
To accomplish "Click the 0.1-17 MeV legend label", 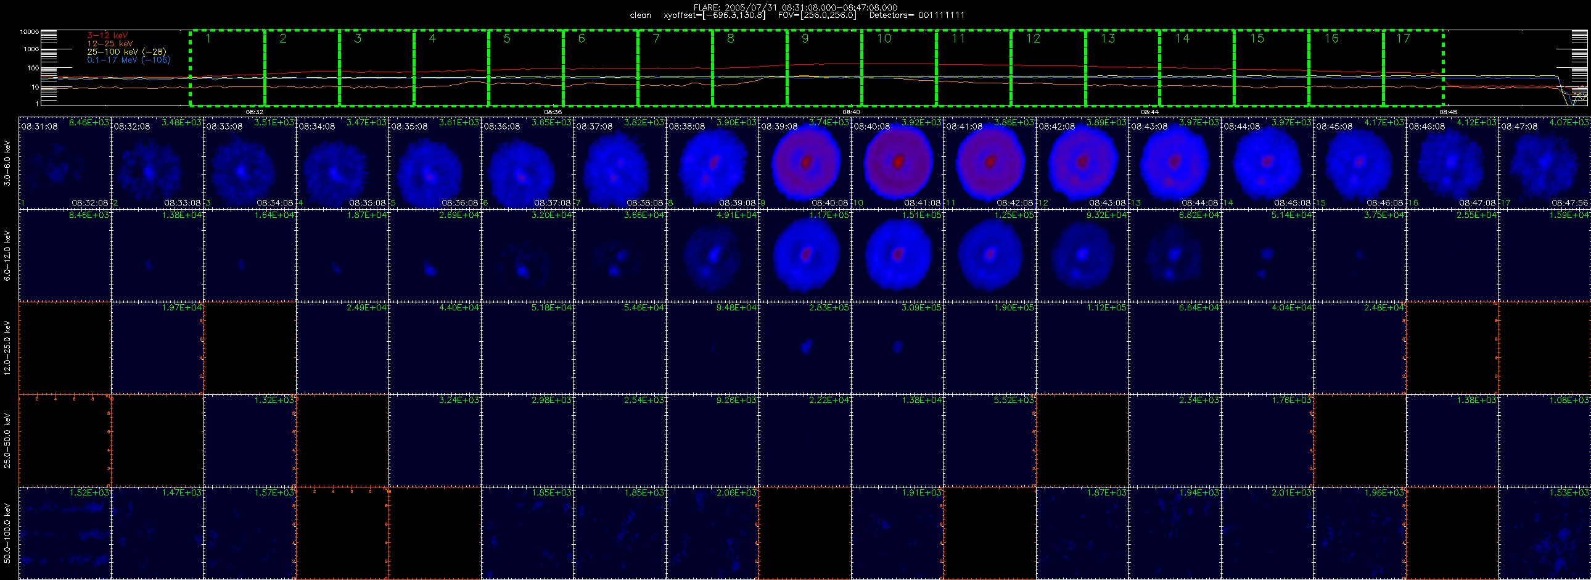I will click(128, 60).
